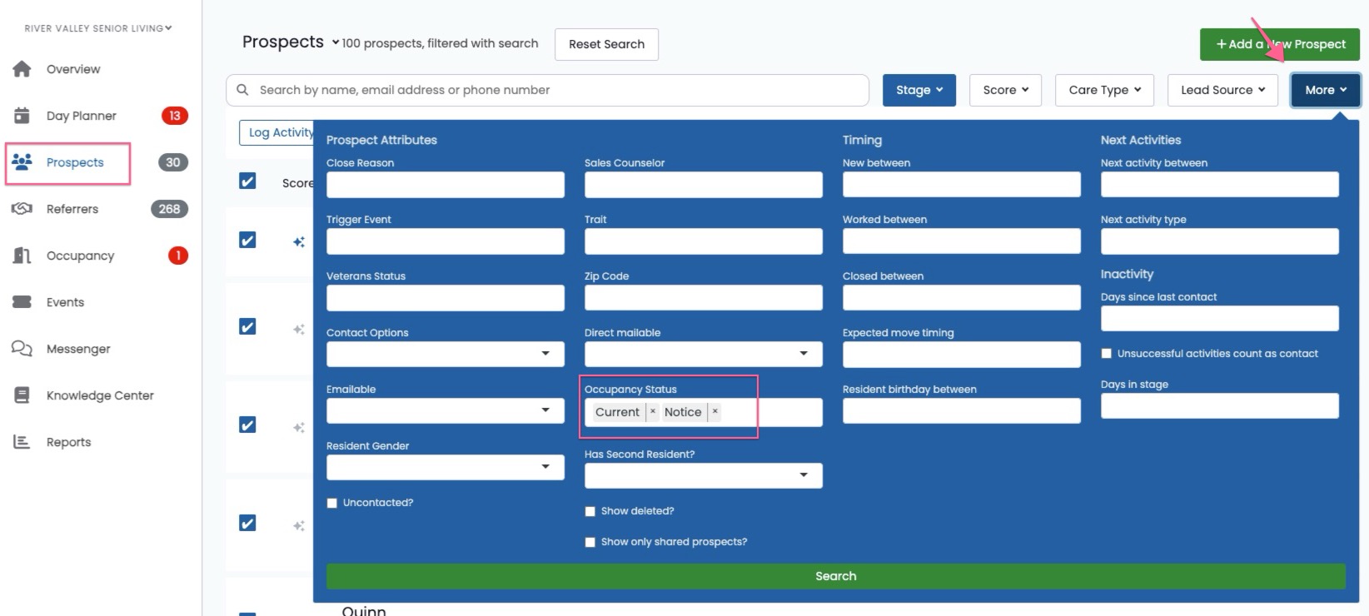Open Messenger in sidebar
The height and width of the screenshot is (616, 1369).
pos(78,349)
